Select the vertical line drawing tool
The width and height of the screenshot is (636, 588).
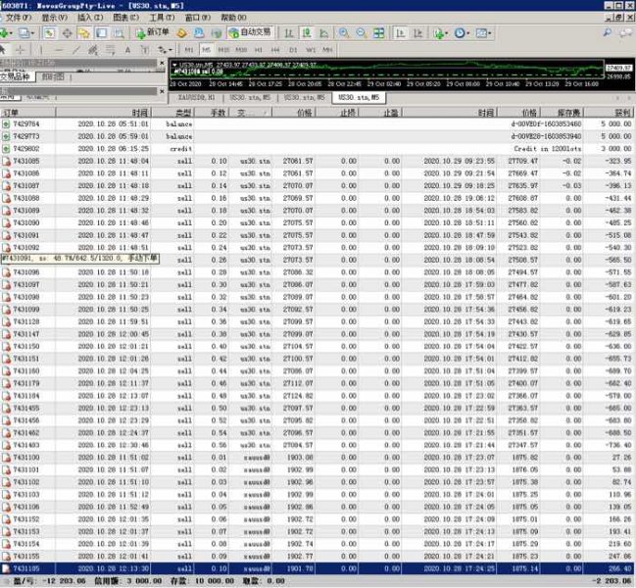pyautogui.click(x=41, y=49)
